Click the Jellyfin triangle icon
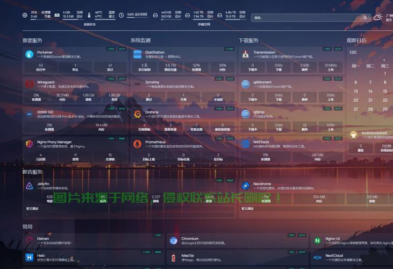The height and width of the screenshot is (269, 393). coord(30,186)
